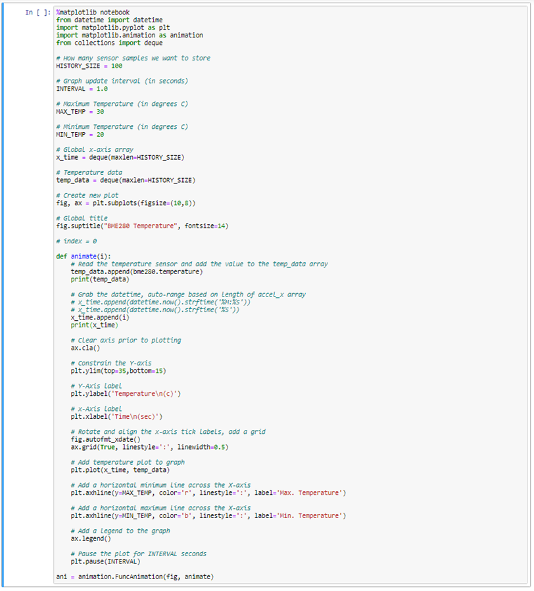Click the 'temp_data = deque(maxlen=HISTORY_SIZE)' line

(126, 180)
